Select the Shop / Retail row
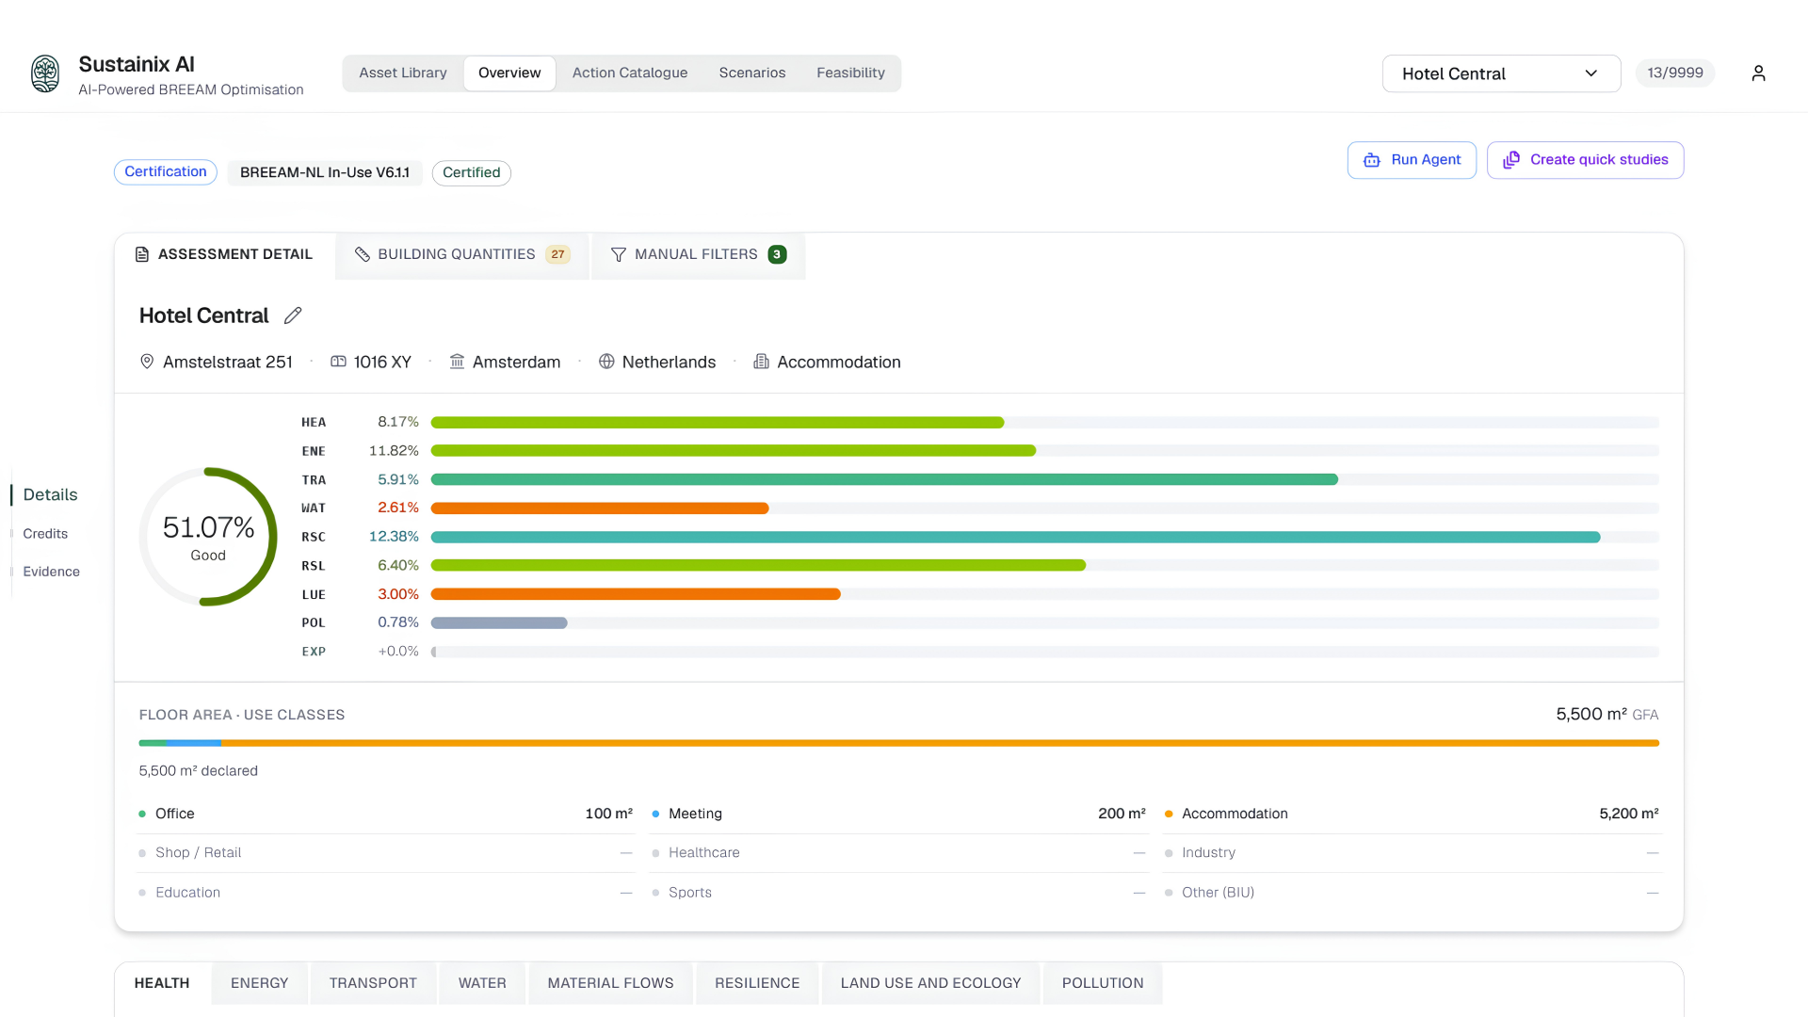Image resolution: width=1808 pixels, height=1017 pixels. [x=385, y=853]
